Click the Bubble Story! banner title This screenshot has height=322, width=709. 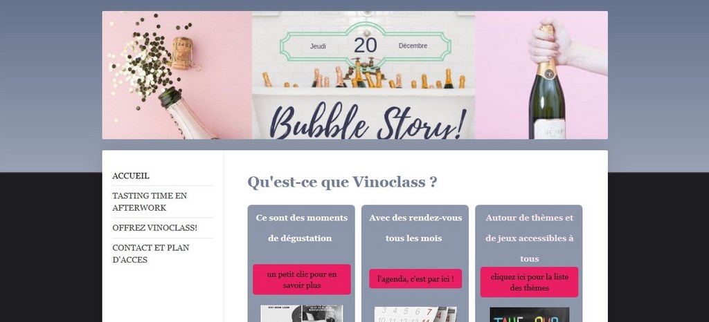[x=368, y=122]
